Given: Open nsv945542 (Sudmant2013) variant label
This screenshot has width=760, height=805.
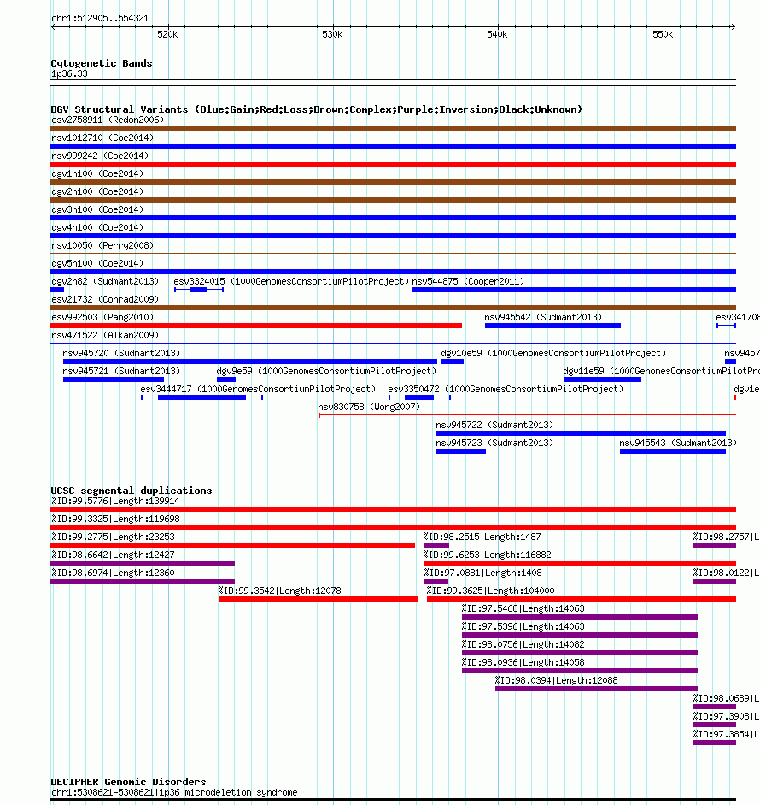Looking at the screenshot, I should 543,318.
